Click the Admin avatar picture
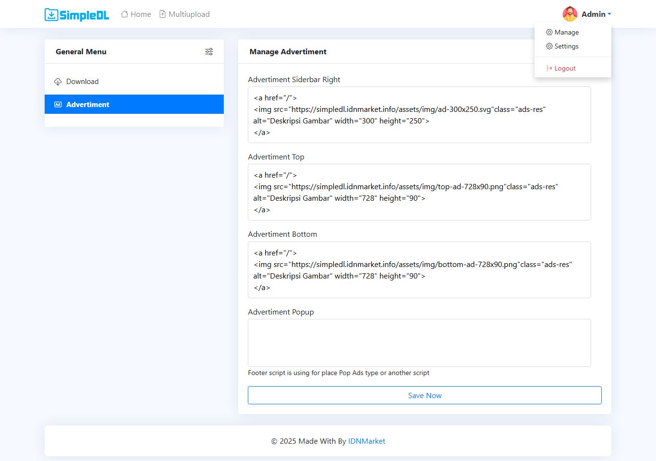Viewport: 656px width, 461px height. click(x=570, y=14)
